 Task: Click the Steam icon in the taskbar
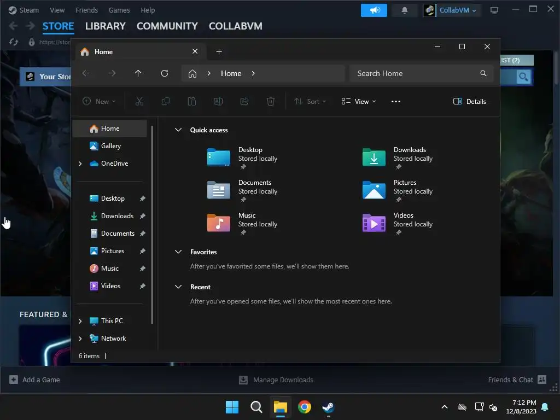click(328, 407)
